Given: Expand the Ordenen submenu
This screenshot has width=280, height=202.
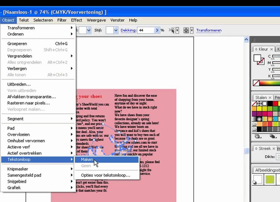Looking at the screenshot, I should coord(38,34).
